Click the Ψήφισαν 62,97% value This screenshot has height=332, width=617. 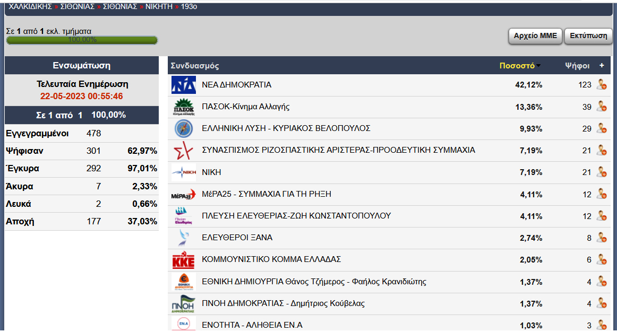point(142,151)
